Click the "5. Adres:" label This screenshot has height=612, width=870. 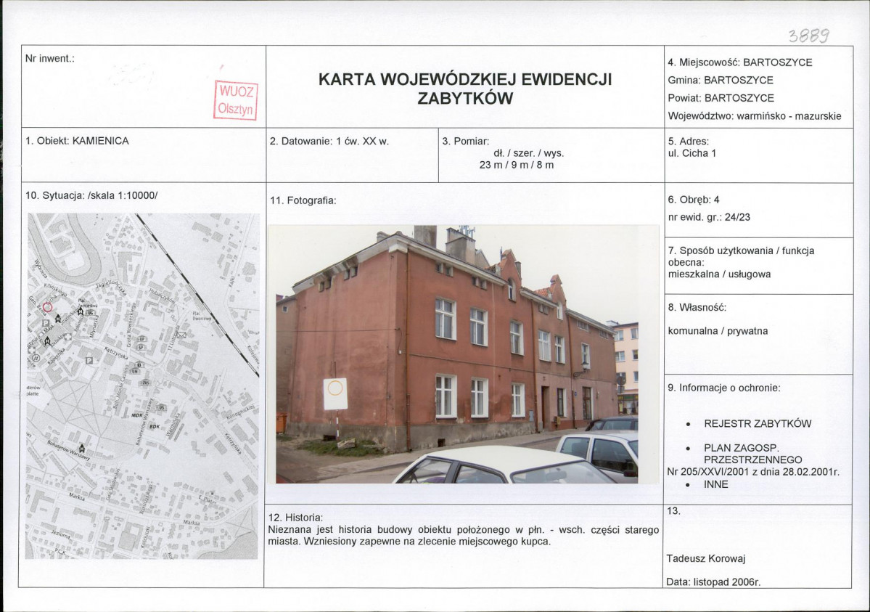689,142
